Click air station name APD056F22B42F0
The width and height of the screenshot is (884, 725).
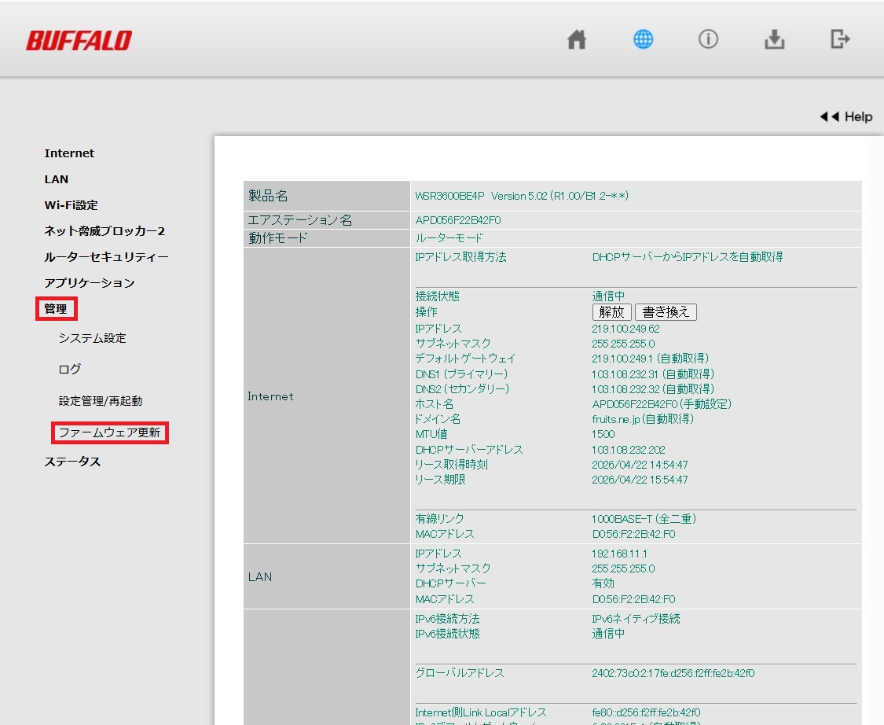(458, 220)
